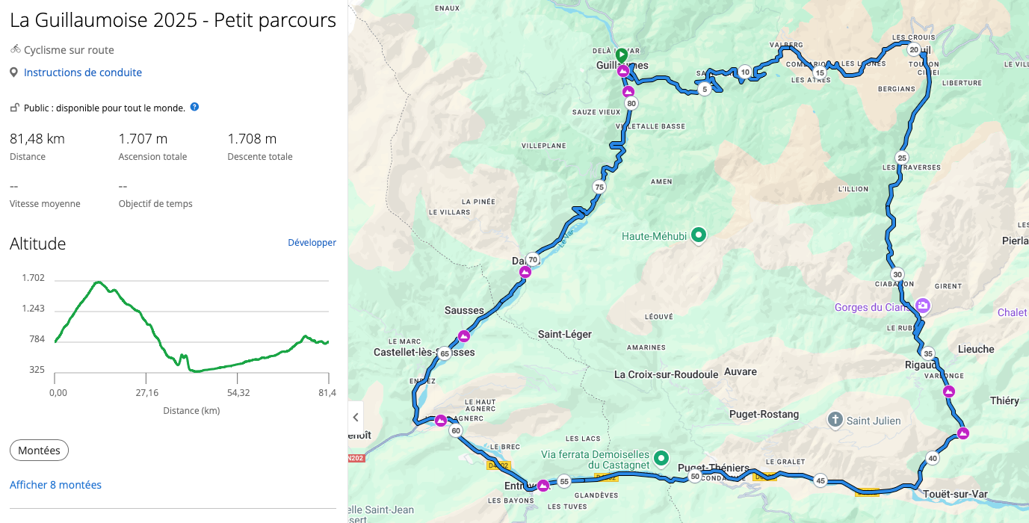
Task: Expand the Altitude chart via Développer
Action: click(x=312, y=243)
